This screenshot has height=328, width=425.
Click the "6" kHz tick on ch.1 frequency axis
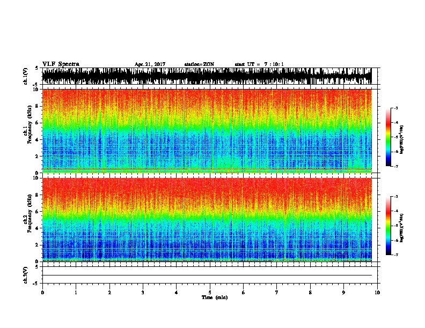[x=37, y=123]
